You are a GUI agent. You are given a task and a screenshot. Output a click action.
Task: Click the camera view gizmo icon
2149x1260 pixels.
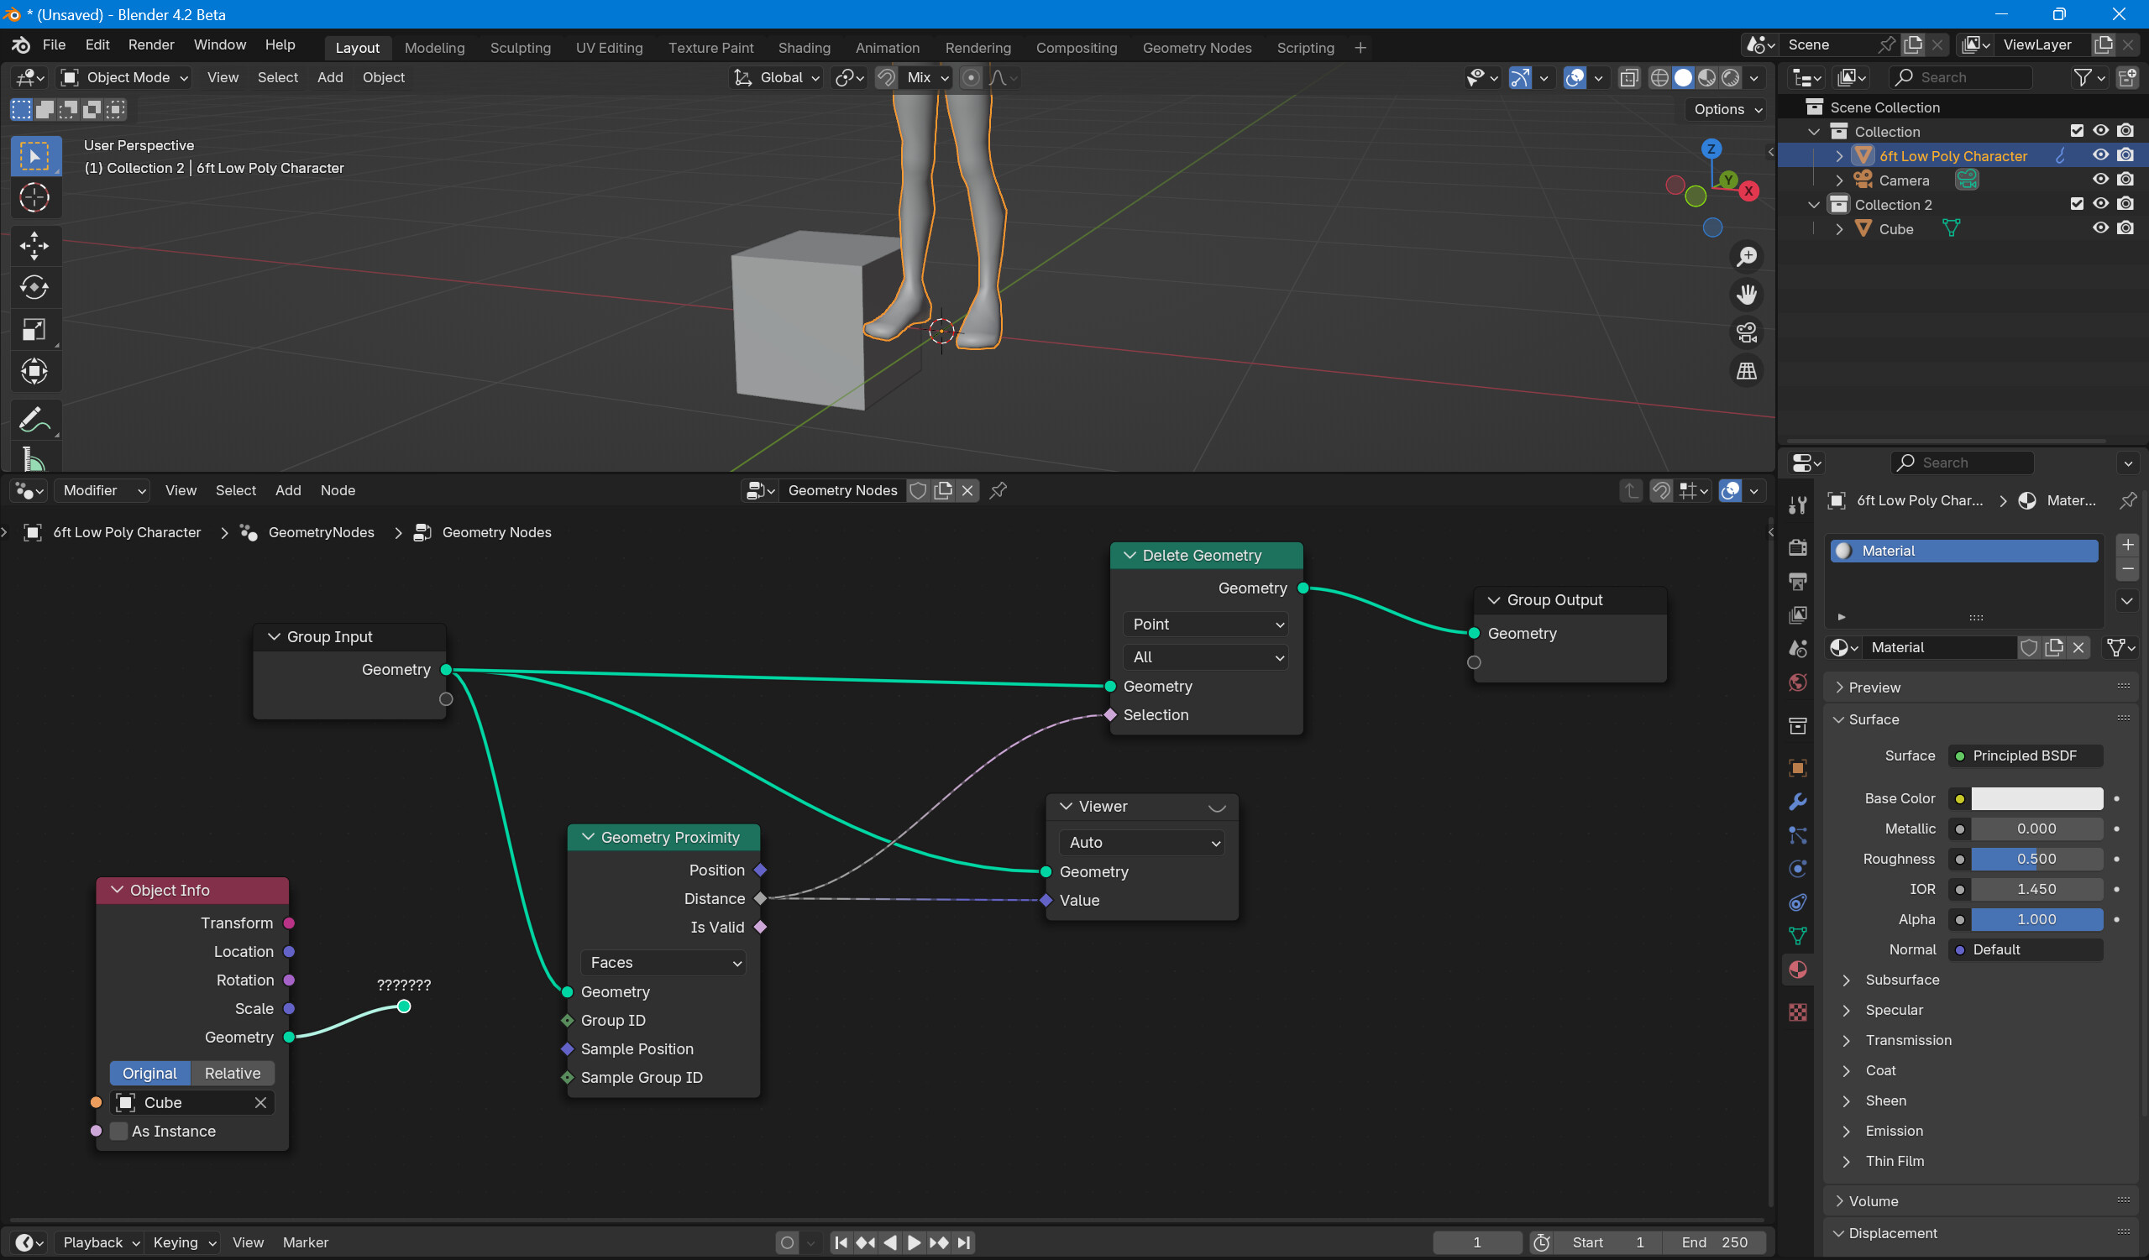click(x=1747, y=332)
